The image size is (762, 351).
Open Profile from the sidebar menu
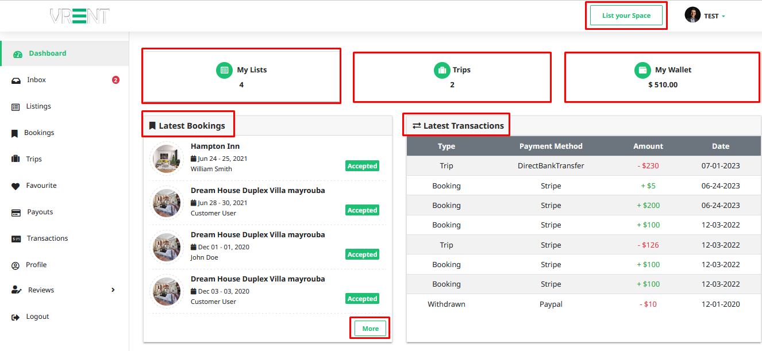coord(36,265)
